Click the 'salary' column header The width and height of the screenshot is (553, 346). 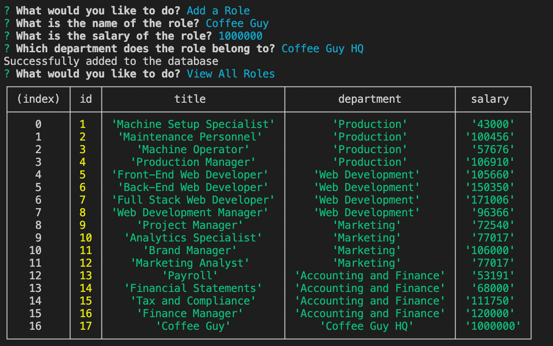point(490,99)
